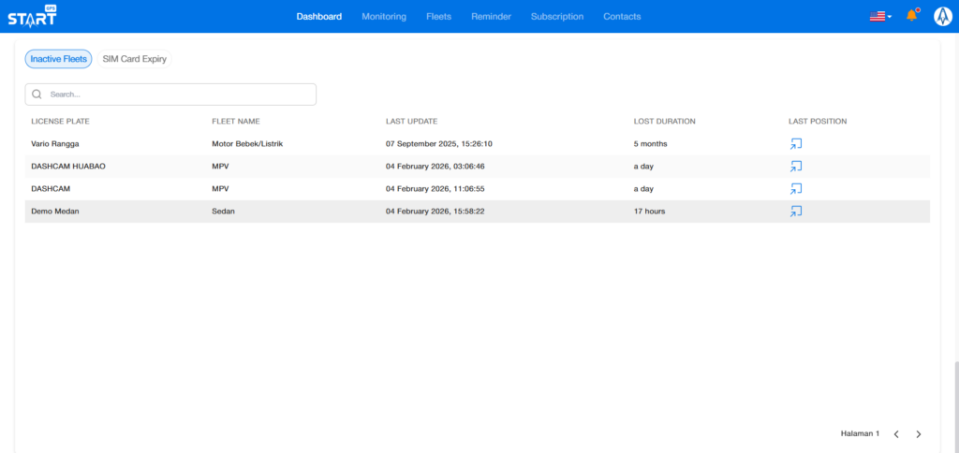Viewport: 959px width, 453px height.
Task: Switch to SIM Card Expiry filter
Action: pyautogui.click(x=135, y=59)
